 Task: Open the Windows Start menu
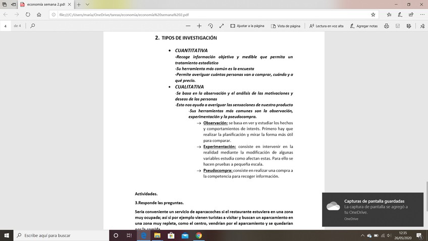click(7, 235)
